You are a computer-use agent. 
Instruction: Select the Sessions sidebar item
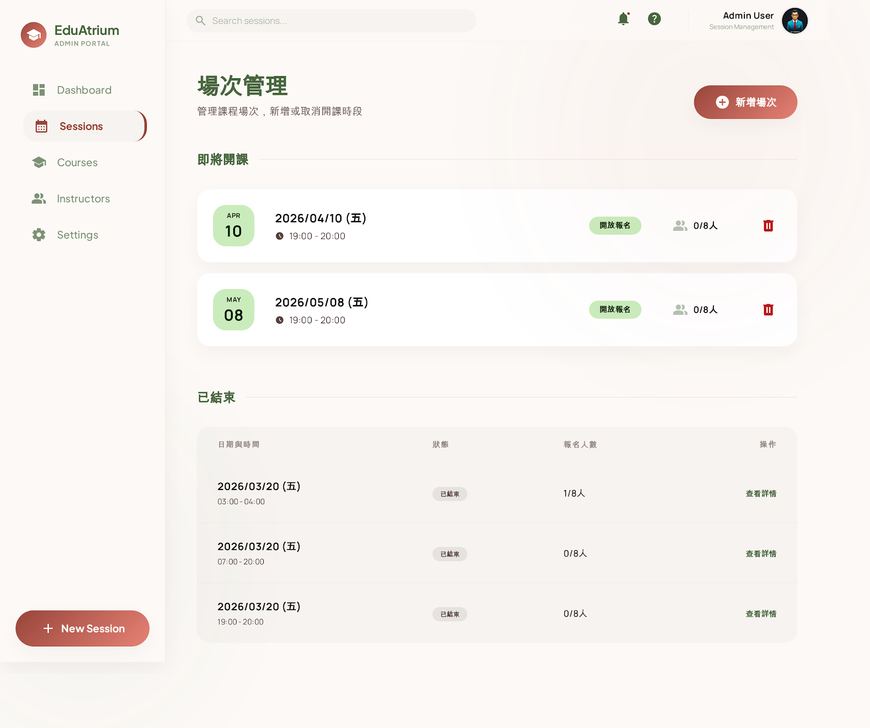click(x=81, y=127)
